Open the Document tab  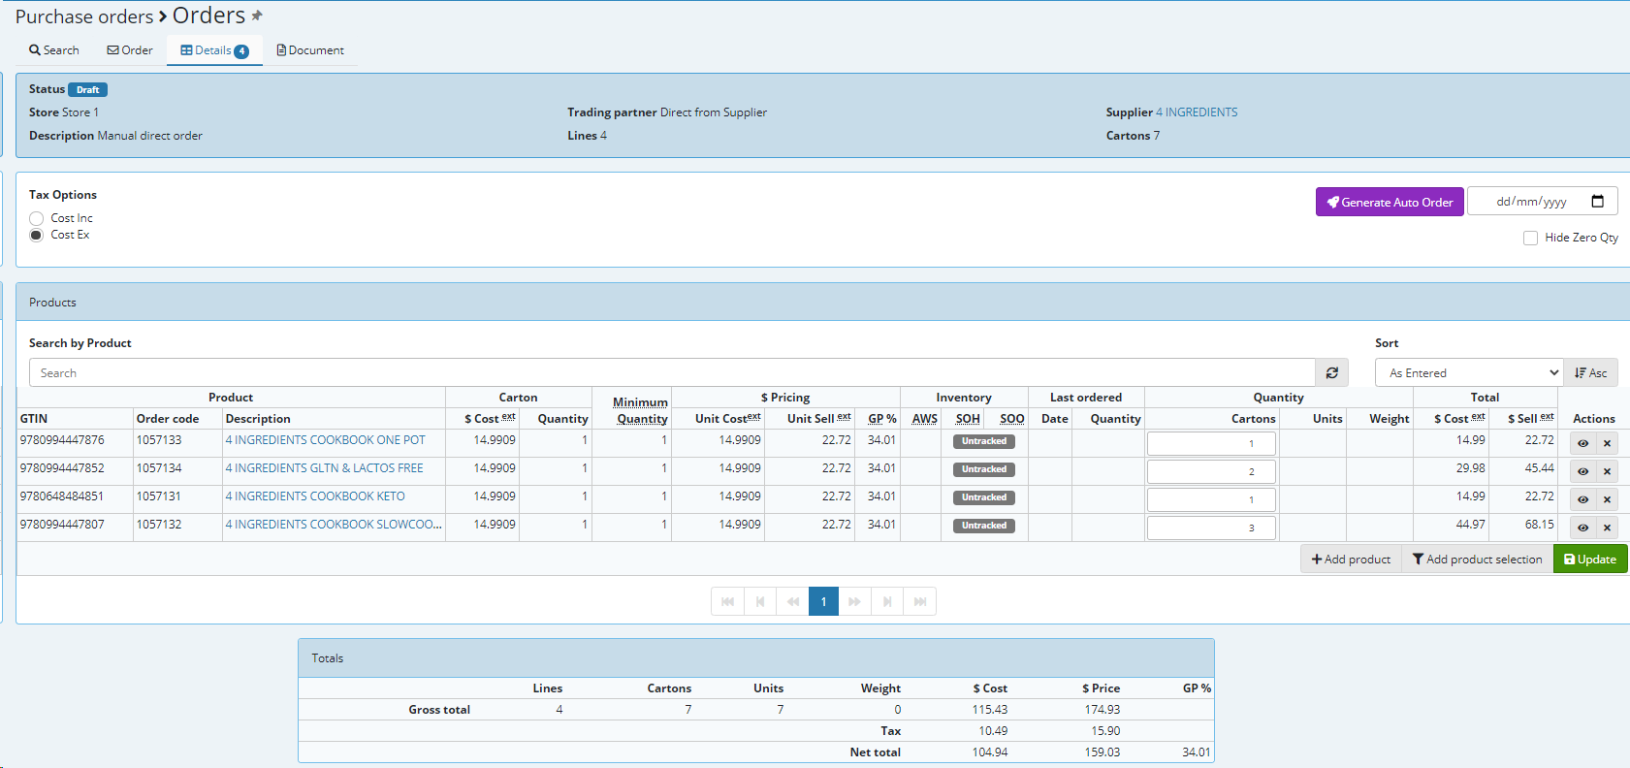(310, 50)
